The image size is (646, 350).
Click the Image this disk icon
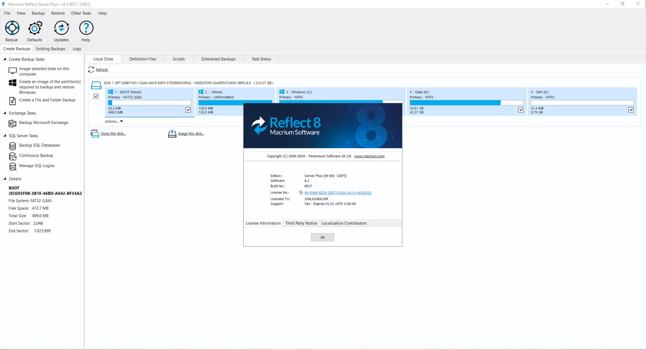(x=172, y=134)
